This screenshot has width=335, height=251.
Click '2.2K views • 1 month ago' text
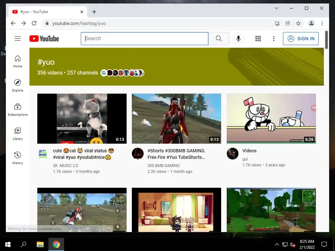170,171
